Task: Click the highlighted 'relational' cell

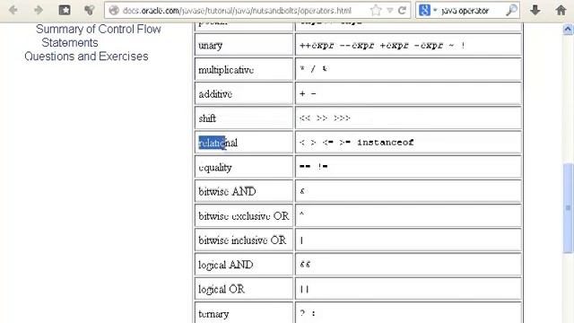Action: coord(244,143)
